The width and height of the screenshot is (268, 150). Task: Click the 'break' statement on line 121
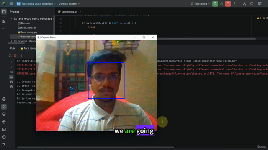tap(91, 27)
